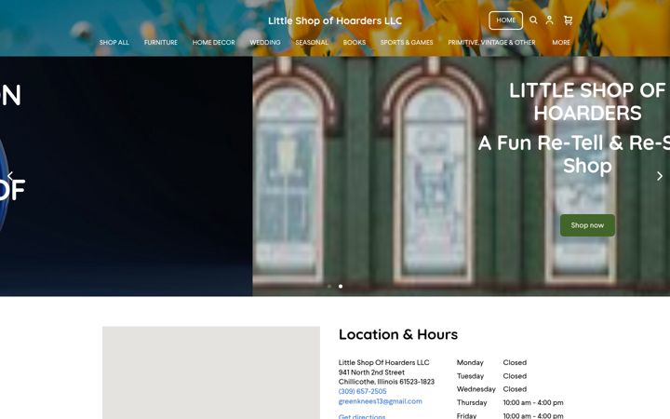Open the account profile icon

(550, 20)
